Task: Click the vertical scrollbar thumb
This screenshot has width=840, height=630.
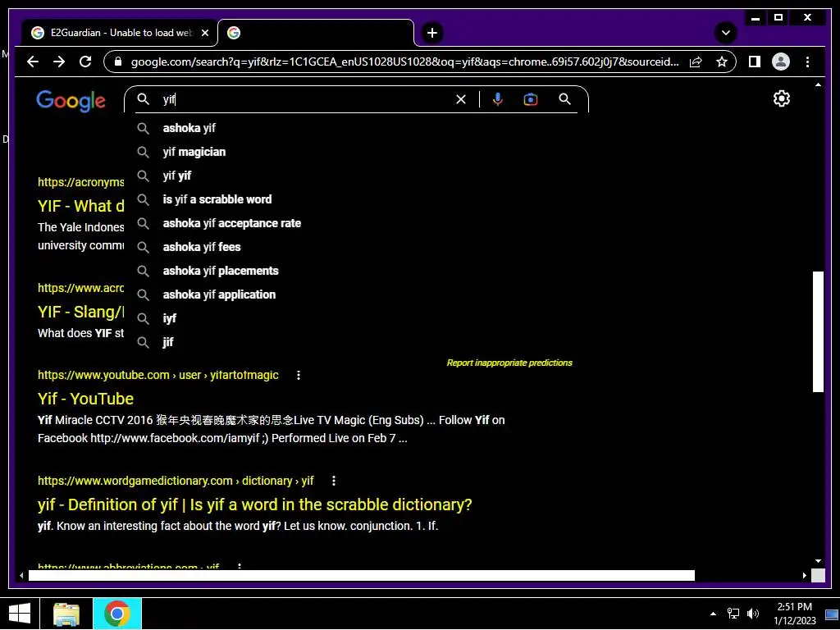Action: tap(818, 331)
